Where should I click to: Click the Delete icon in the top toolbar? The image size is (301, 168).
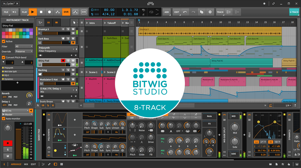click(210, 12)
